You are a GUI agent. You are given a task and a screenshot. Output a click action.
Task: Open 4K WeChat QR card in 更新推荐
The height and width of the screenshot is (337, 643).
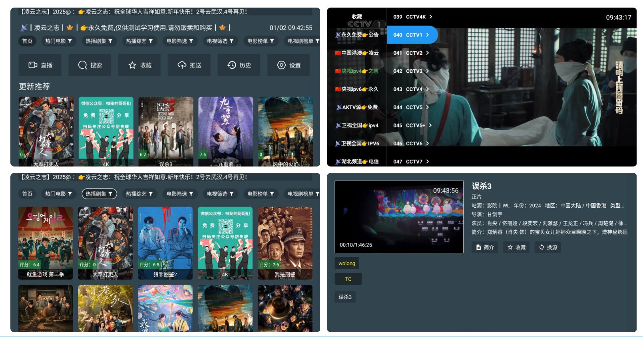(106, 131)
